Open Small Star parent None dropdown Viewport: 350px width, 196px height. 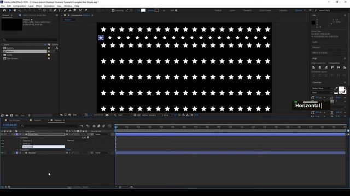coord(102,134)
